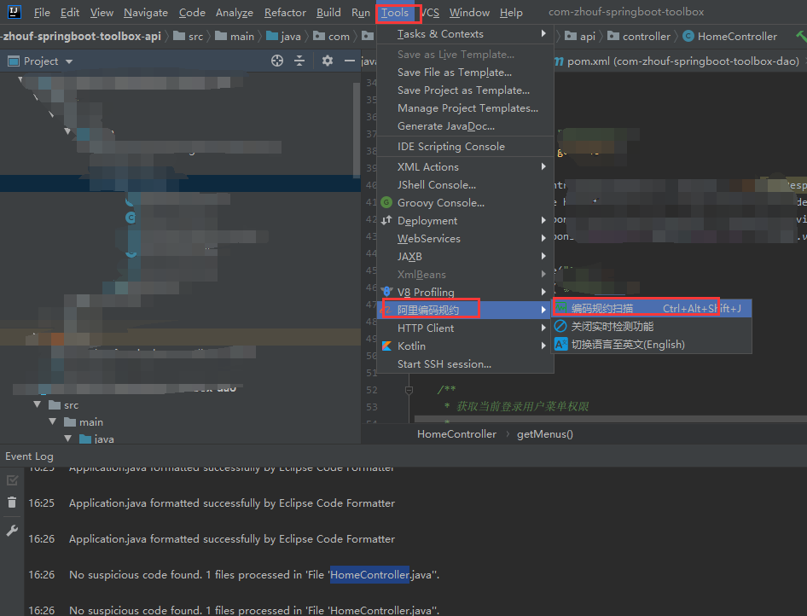807x616 pixels.
Task: Click the Event Log panel title
Action: pos(29,456)
